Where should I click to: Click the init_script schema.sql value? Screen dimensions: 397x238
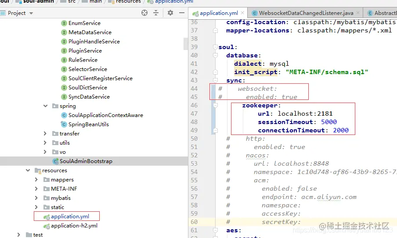pyautogui.click(x=327, y=72)
